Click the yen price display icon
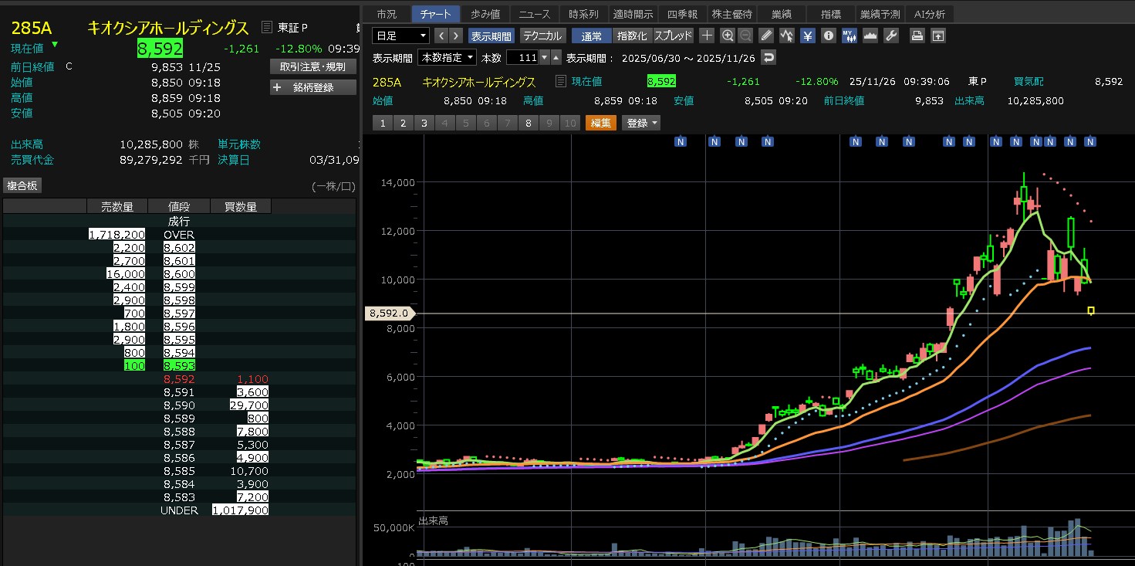This screenshot has width=1135, height=566. pos(808,36)
